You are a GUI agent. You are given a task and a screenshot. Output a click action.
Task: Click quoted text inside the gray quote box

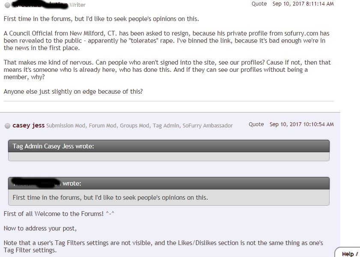(110, 198)
